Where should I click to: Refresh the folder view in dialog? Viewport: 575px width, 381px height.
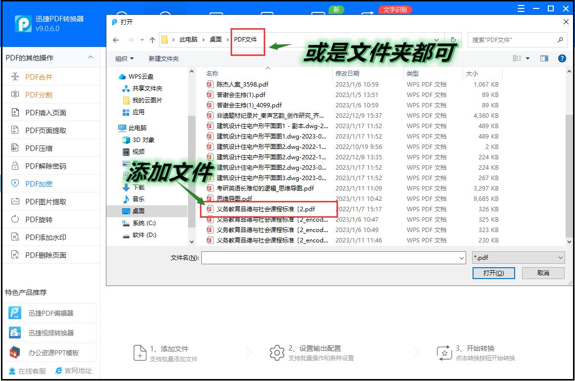[453, 40]
